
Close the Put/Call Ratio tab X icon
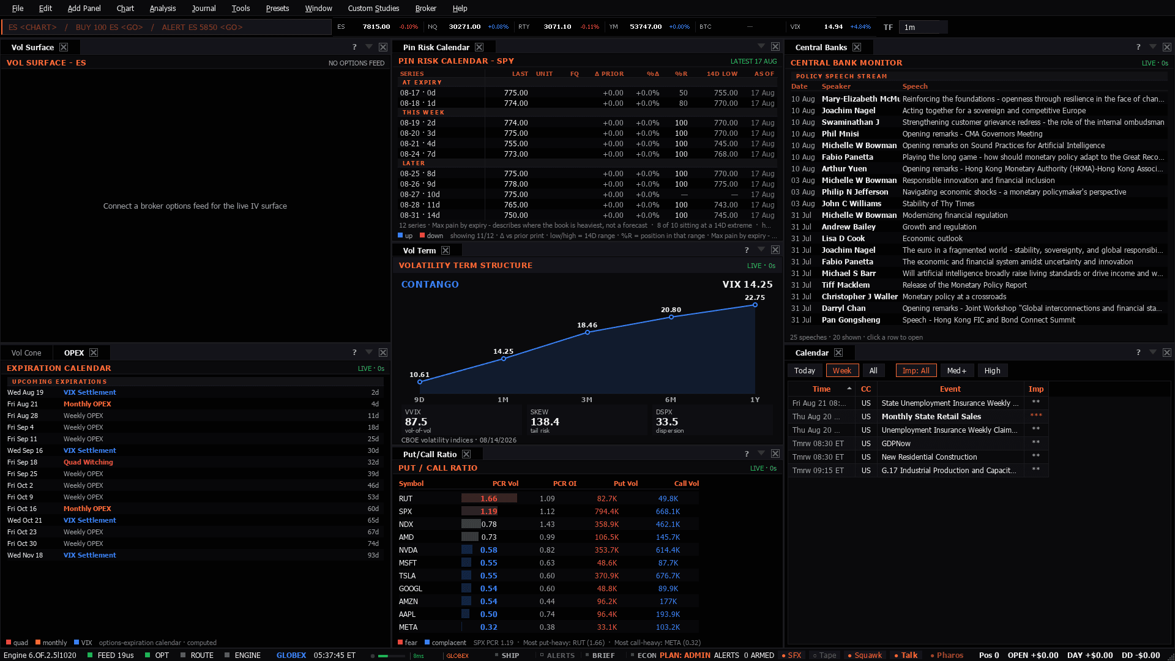click(x=466, y=454)
